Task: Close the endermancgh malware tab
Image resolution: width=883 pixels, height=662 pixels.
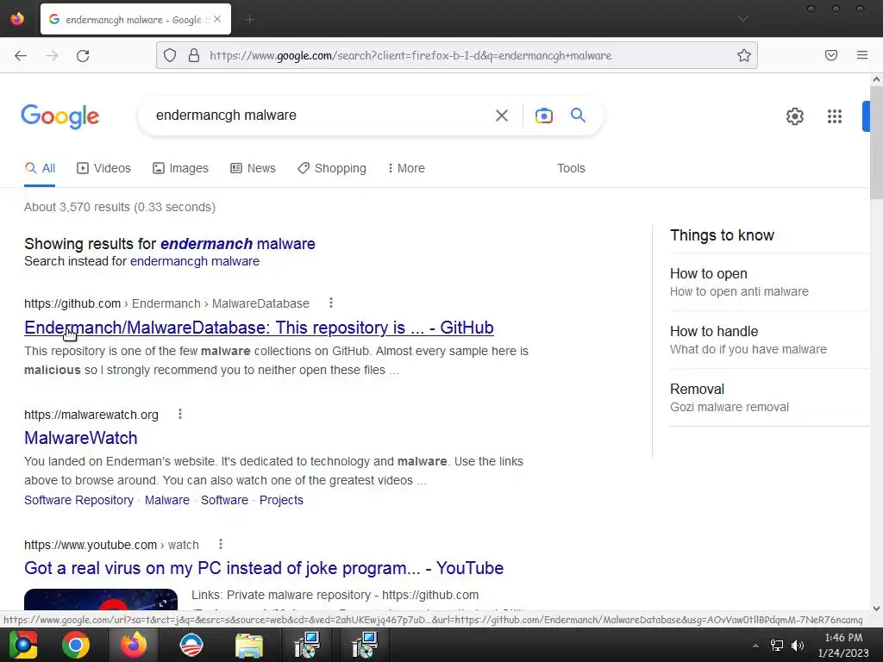Action: click(217, 19)
